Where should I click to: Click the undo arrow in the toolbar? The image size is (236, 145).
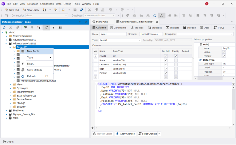111,10
